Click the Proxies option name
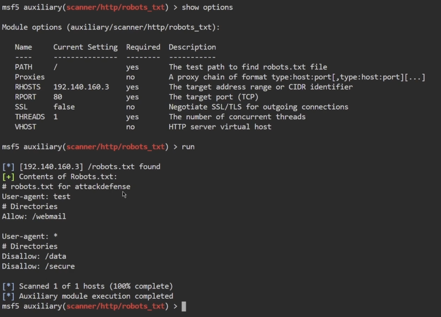 click(30, 77)
